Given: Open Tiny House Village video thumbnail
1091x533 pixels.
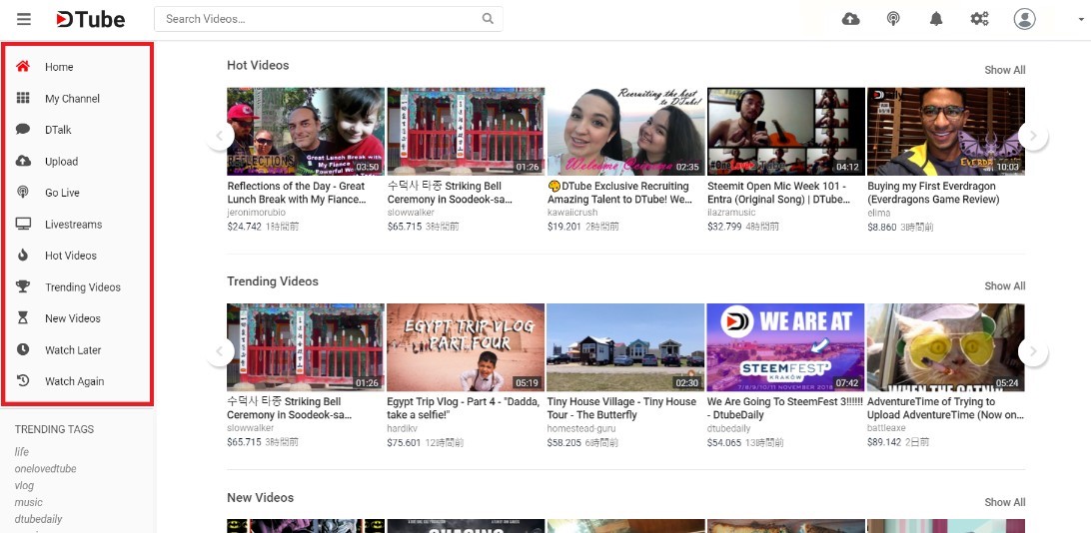Looking at the screenshot, I should pyautogui.click(x=625, y=347).
